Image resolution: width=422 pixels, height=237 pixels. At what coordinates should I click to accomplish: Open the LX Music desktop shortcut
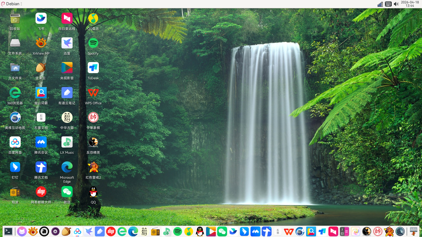[x=67, y=143]
